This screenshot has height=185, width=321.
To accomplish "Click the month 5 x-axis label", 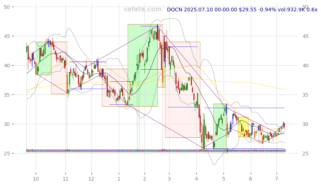I will click(x=224, y=179).
